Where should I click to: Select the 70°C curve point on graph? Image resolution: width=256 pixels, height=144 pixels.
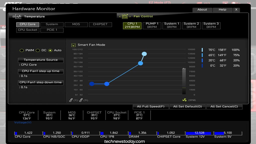point(144,54)
